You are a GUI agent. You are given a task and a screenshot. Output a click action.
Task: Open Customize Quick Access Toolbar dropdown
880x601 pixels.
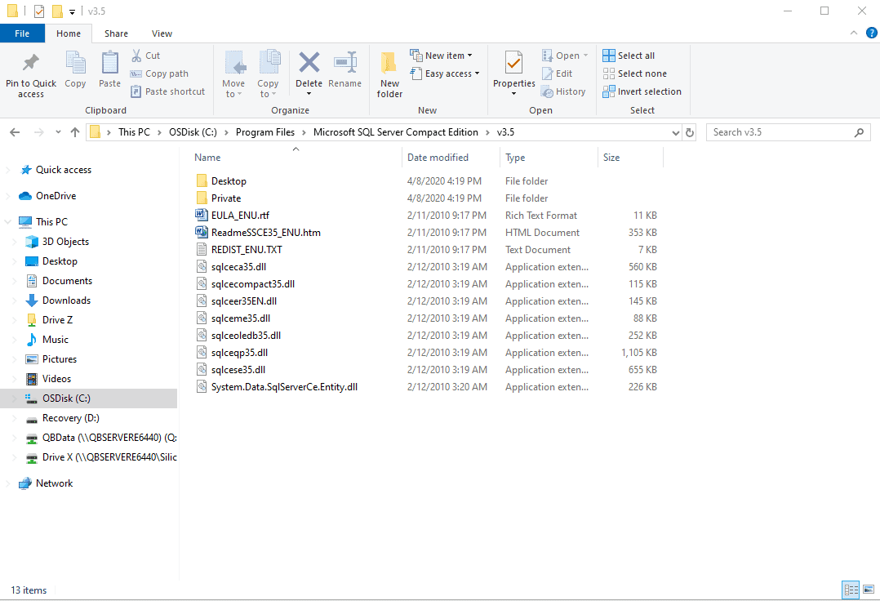point(73,11)
